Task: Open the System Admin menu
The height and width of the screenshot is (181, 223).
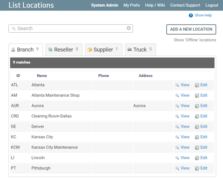Action: tap(104, 5)
